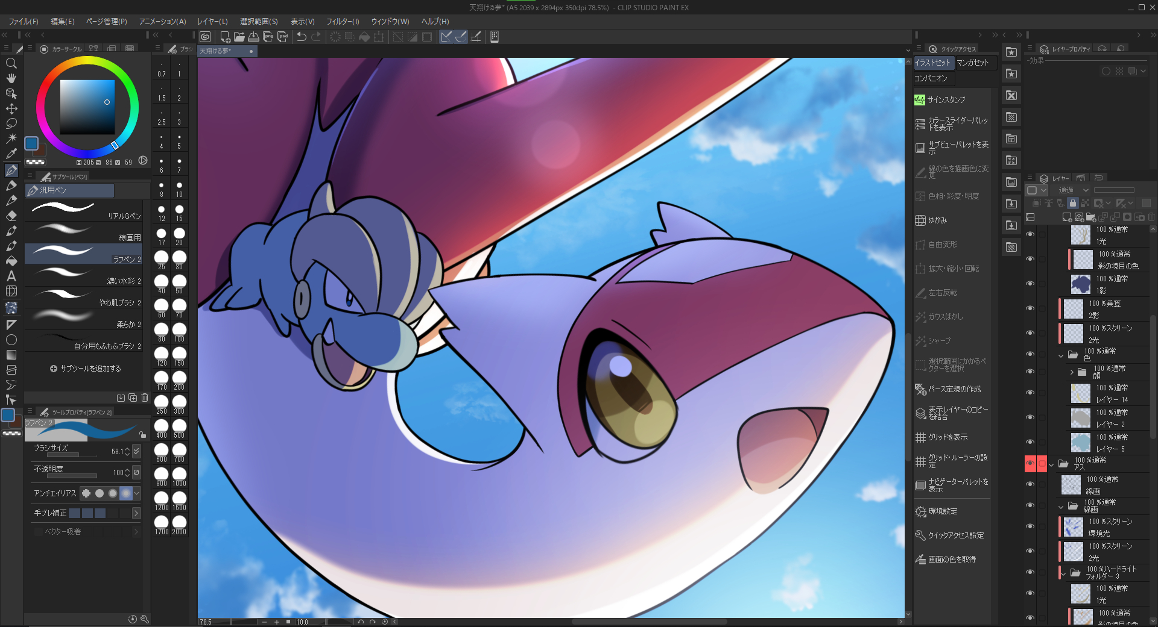Hide the 環境光 screen layer
The height and width of the screenshot is (627, 1158).
1030,527
